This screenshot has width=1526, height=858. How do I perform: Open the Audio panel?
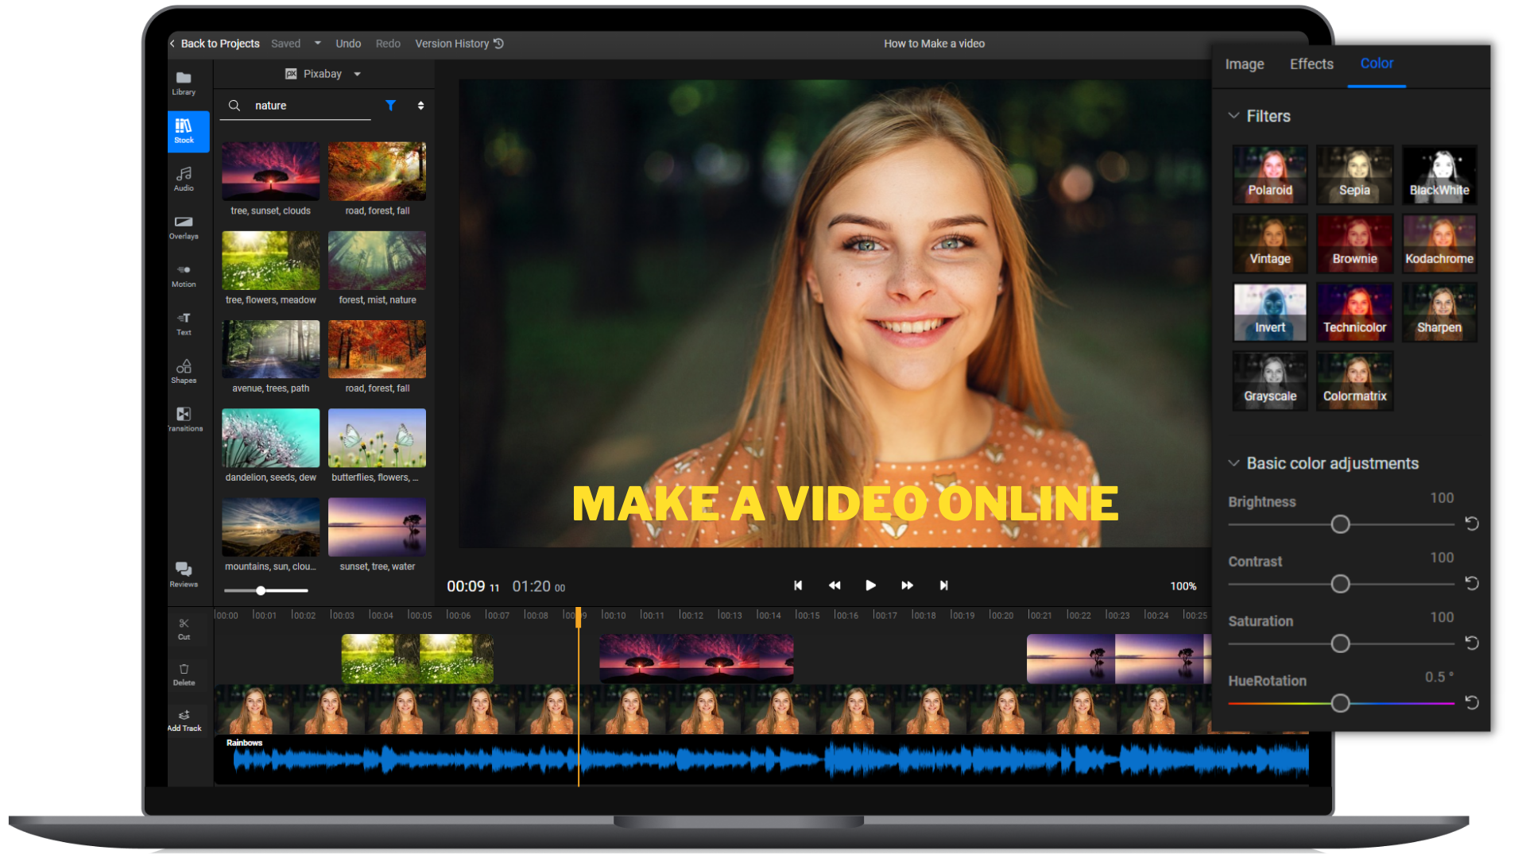click(184, 179)
